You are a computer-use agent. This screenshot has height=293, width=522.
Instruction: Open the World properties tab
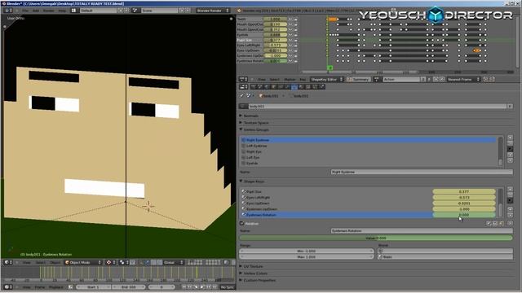click(268, 87)
